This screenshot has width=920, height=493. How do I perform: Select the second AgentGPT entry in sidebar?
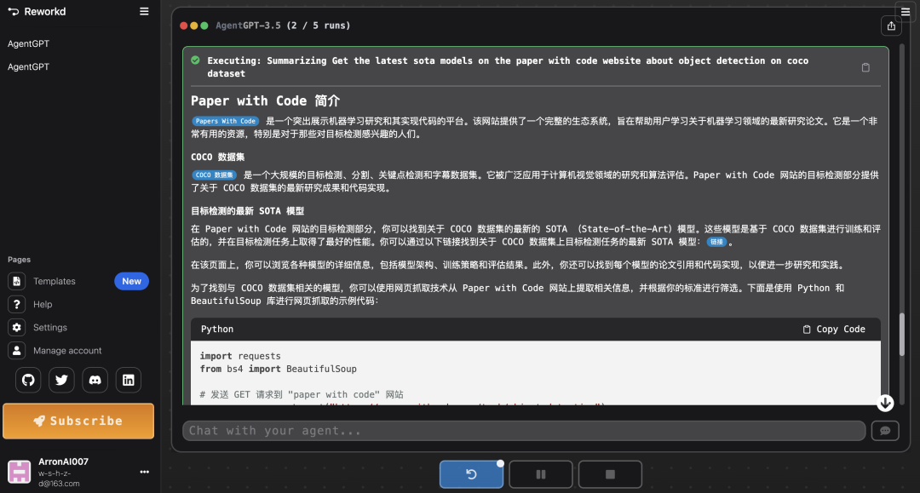point(29,66)
